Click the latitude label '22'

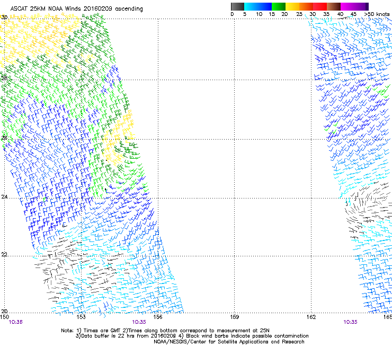(4, 254)
